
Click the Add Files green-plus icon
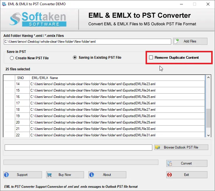click(176, 41)
